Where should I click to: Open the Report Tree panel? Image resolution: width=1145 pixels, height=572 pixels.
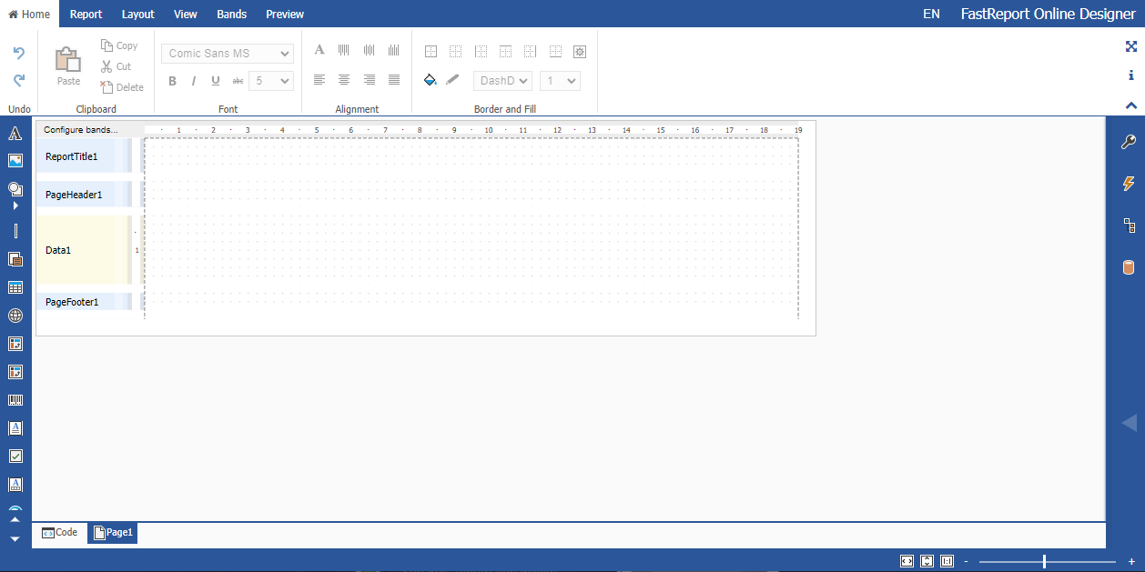1128,226
